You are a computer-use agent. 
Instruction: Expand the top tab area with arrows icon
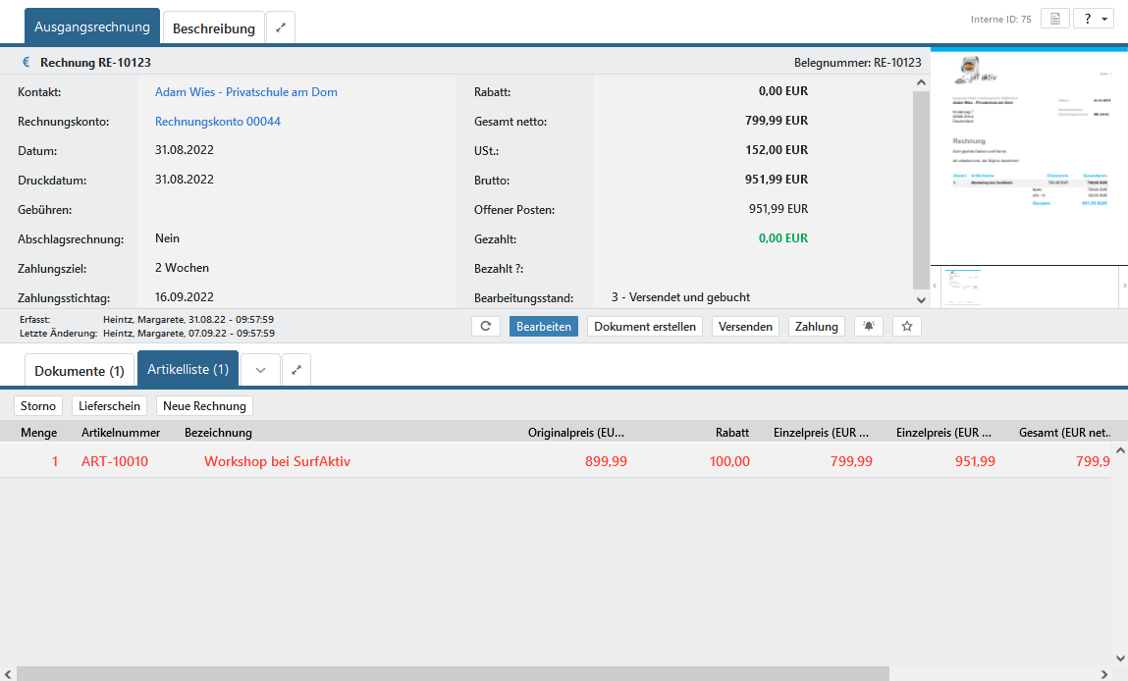coord(281,27)
